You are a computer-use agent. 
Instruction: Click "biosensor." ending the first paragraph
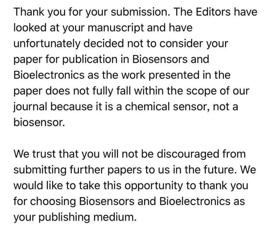click(39, 122)
